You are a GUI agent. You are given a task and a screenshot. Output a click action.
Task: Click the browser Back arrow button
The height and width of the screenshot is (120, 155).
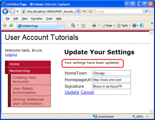[5, 12]
